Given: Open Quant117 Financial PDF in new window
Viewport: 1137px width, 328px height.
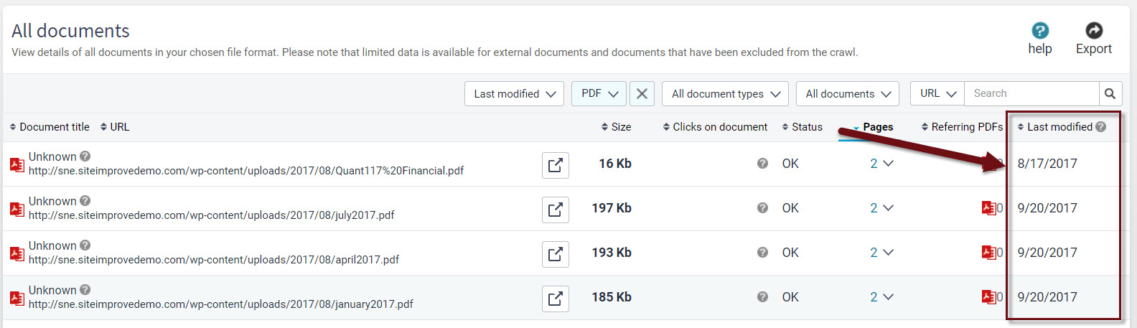Looking at the screenshot, I should tap(555, 165).
